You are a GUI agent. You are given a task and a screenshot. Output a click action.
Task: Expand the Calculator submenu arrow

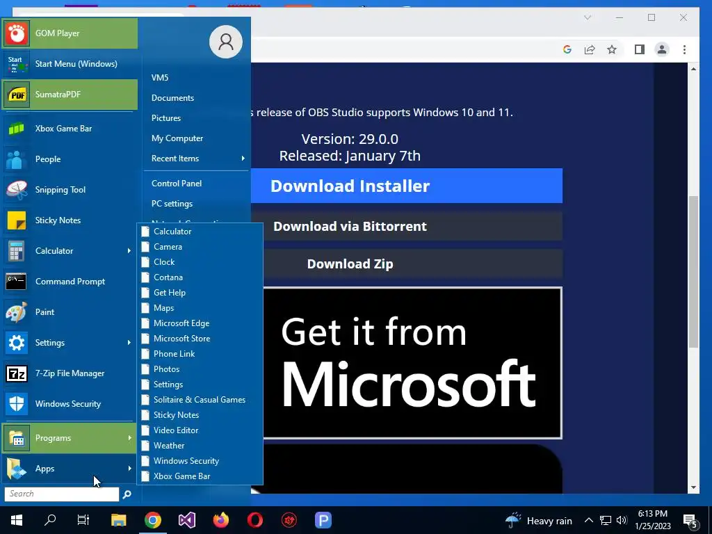(129, 250)
